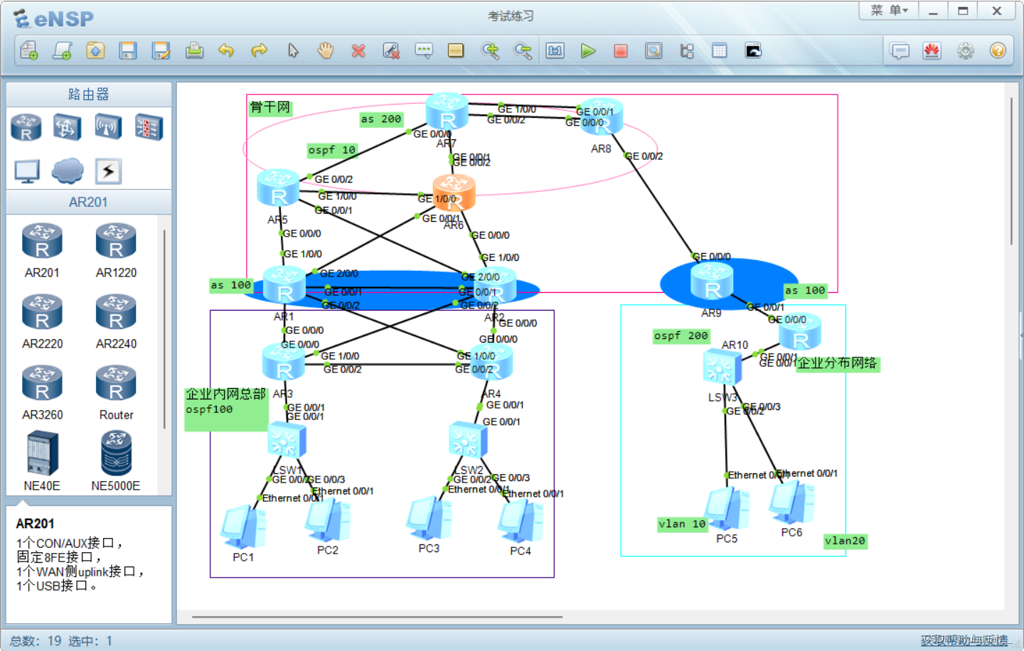Start all devices with green play button
1024x651 pixels.
coord(587,50)
